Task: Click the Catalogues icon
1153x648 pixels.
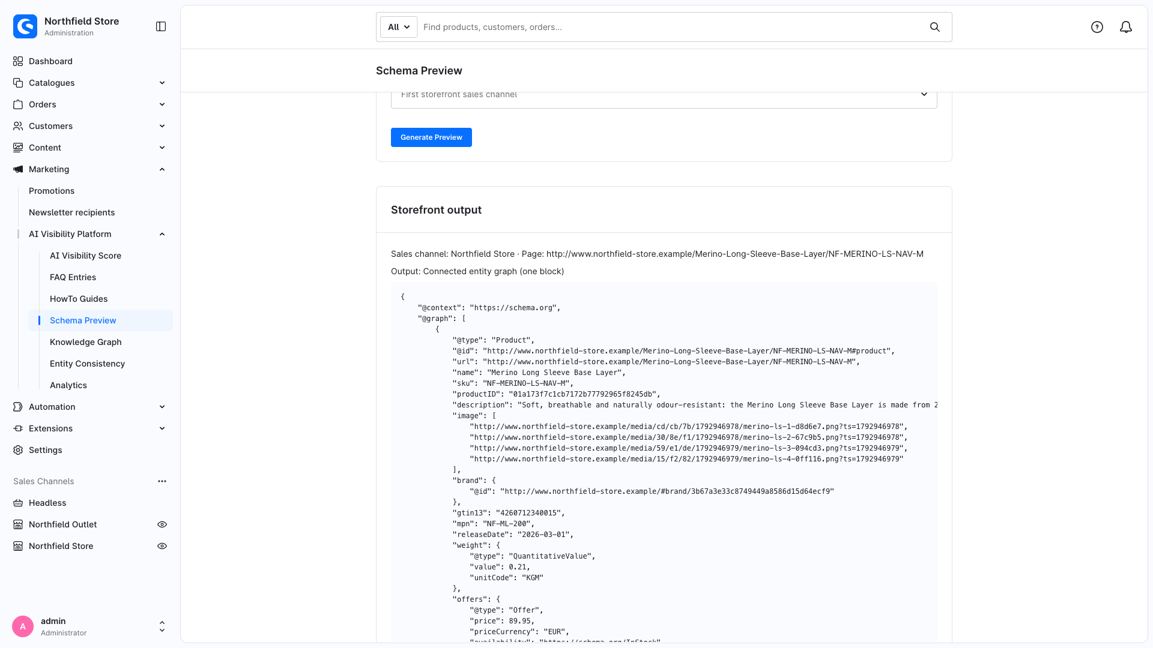Action: pyautogui.click(x=18, y=83)
